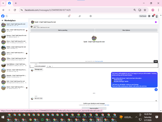Open the Sandi conversation in the sidebar

(x=14, y=25)
